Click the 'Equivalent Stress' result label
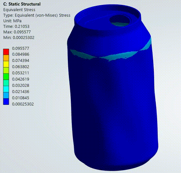Image resolution: width=181 pixels, height=173 pixels. pyautogui.click(x=19, y=10)
